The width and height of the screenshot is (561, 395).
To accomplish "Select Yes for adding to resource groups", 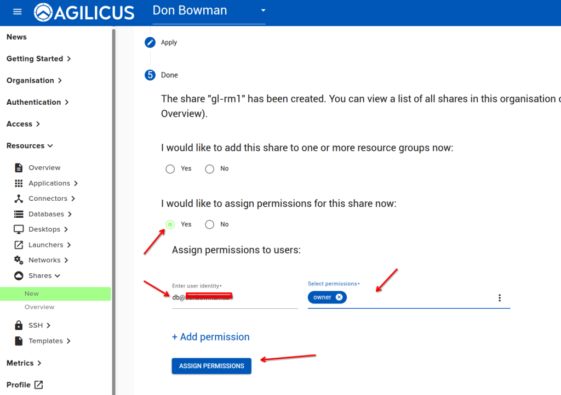I will tap(170, 169).
